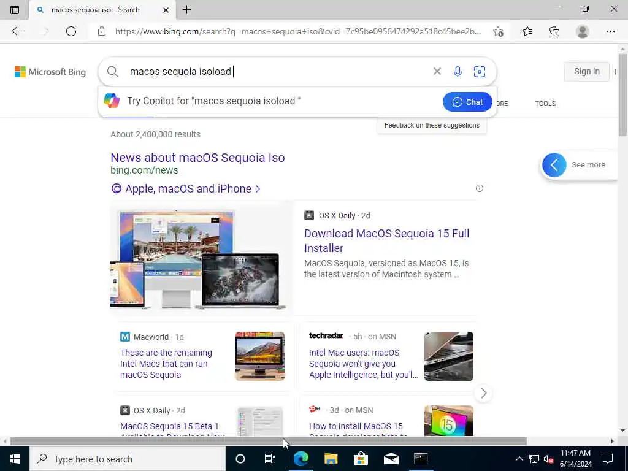Open Mail app from taskbar

[391, 459]
